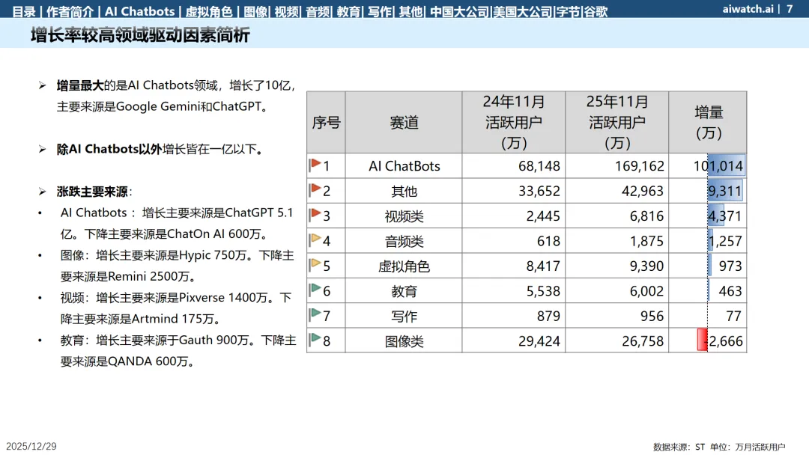Open the 字节 navigation link
The height and width of the screenshot is (455, 809).
coord(568,11)
